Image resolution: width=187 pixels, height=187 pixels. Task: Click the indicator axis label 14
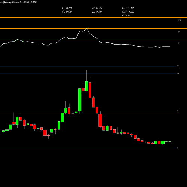(179, 21)
